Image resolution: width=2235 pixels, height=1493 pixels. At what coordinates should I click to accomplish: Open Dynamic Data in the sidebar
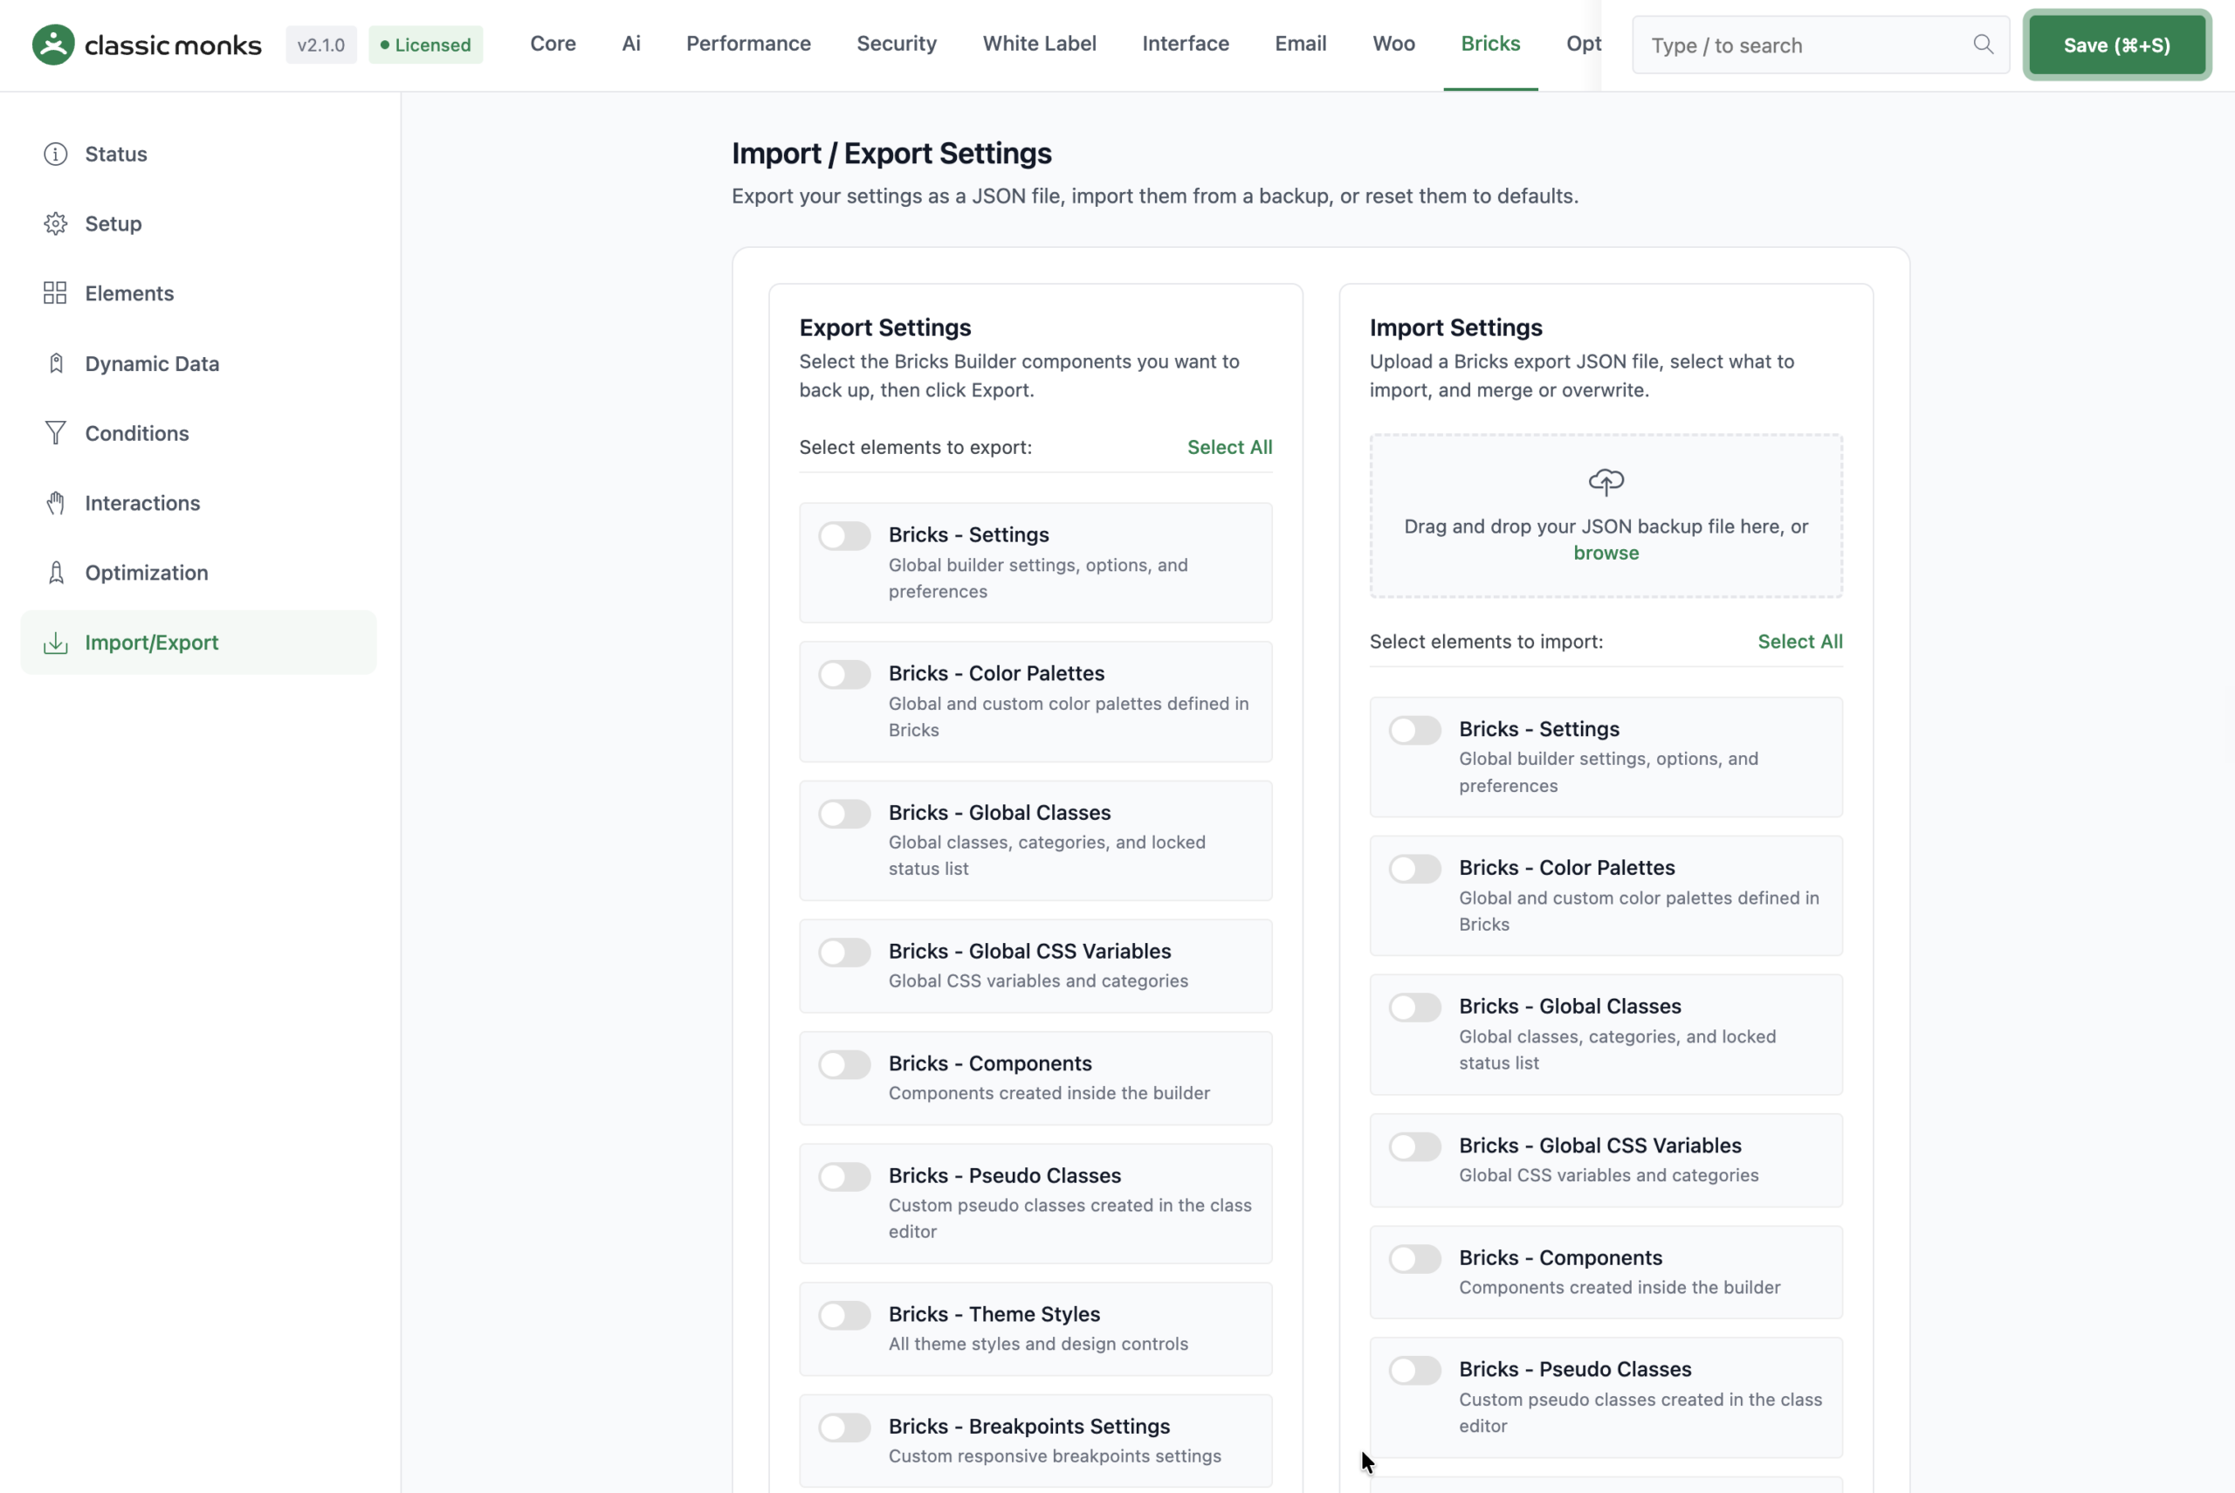199,364
